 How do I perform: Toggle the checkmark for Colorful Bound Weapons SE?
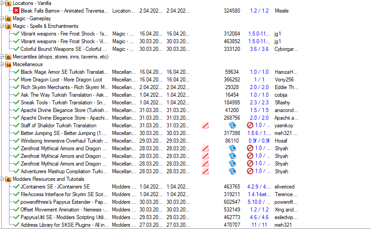(16, 49)
